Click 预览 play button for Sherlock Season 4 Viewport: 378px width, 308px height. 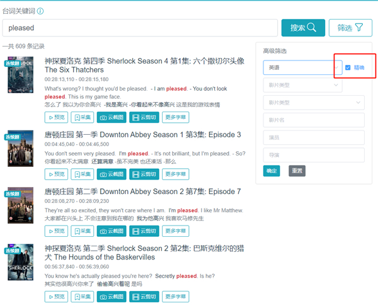tap(55, 117)
